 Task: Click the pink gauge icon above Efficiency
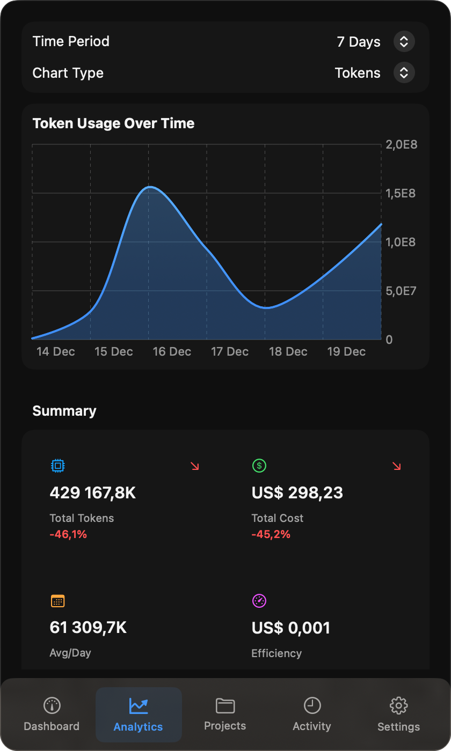click(259, 601)
